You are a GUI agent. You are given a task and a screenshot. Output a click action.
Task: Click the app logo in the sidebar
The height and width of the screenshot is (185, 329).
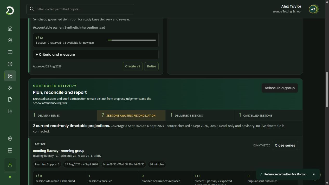[10, 11]
